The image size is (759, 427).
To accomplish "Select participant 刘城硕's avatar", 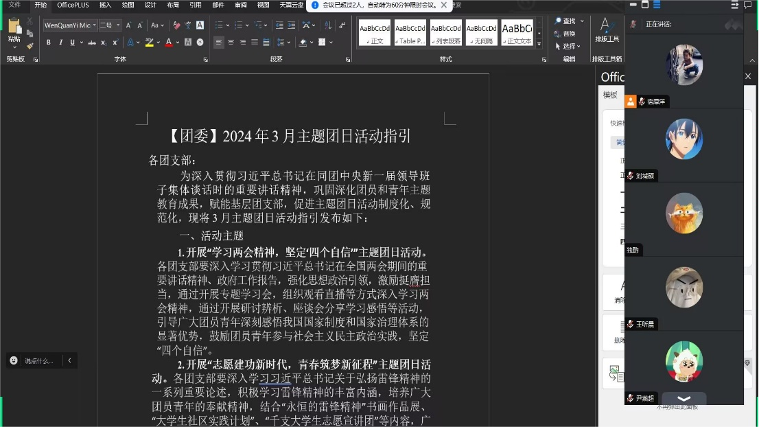I will coord(684,139).
